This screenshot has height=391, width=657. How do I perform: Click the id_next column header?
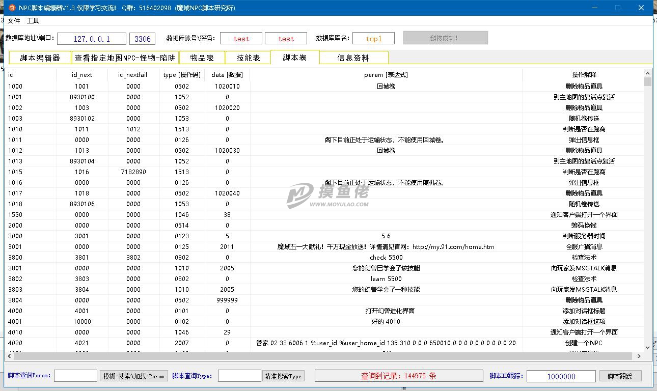pos(82,75)
